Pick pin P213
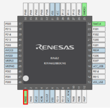The image size is (110, 108). click(x=58, y=96)
